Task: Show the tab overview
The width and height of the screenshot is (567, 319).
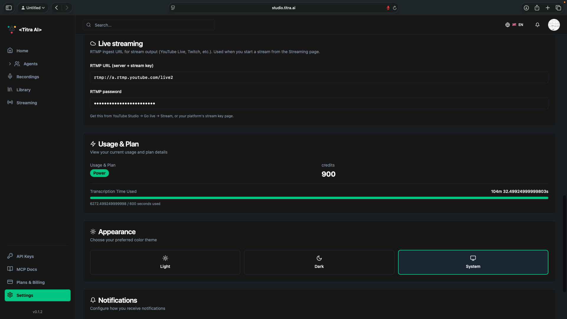Action: click(x=558, y=8)
